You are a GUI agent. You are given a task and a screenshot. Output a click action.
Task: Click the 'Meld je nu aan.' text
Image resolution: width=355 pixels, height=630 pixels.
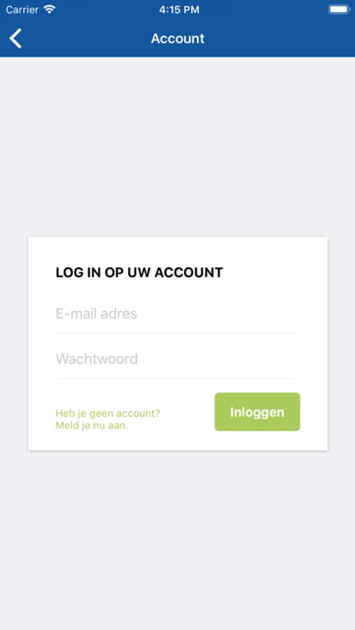pyautogui.click(x=92, y=426)
